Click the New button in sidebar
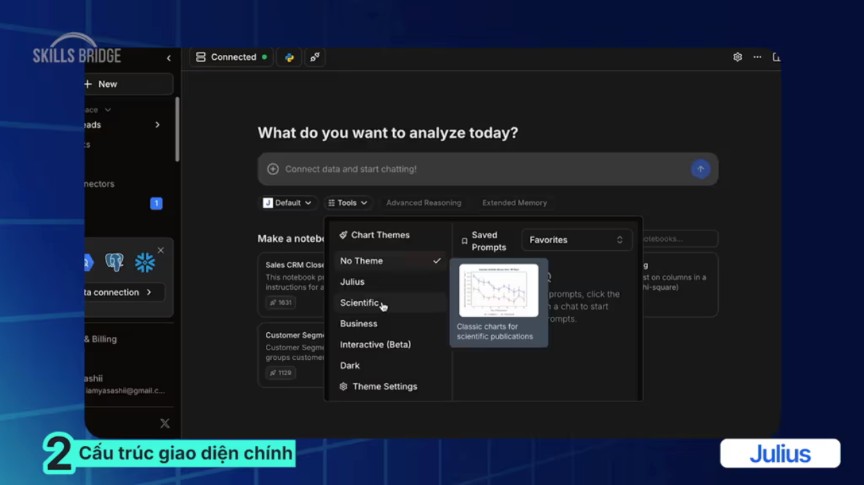Image resolution: width=864 pixels, height=485 pixels. pyautogui.click(x=127, y=84)
